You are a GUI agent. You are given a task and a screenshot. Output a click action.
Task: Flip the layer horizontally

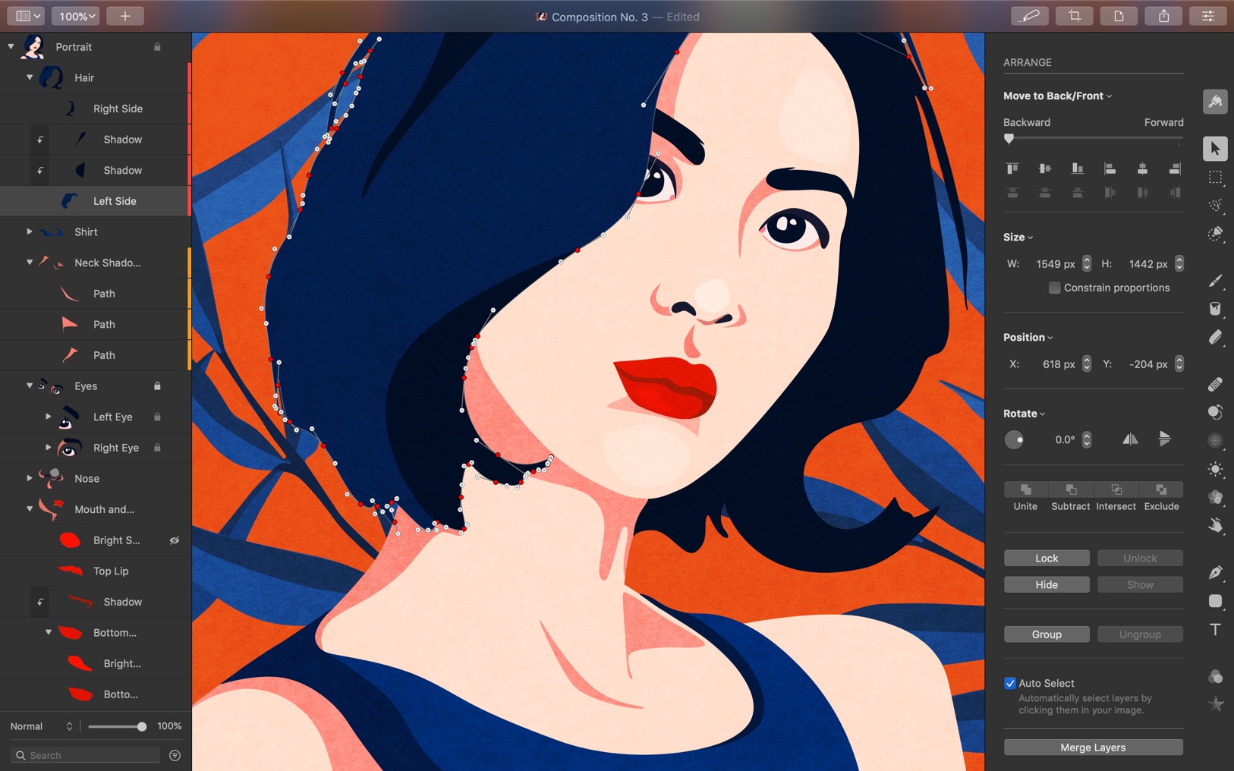click(1130, 439)
